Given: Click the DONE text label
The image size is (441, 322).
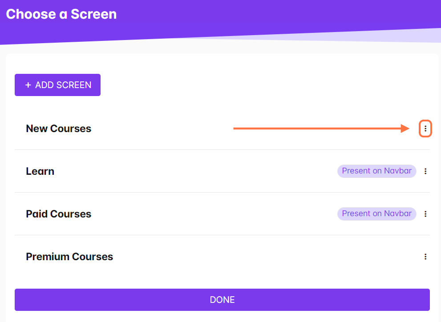Looking at the screenshot, I should point(222,300).
